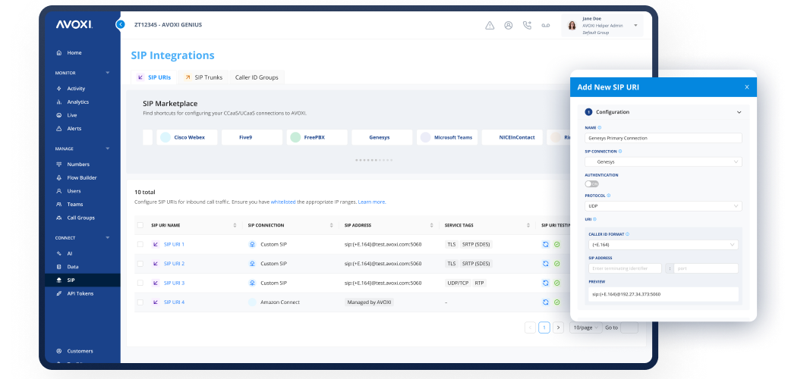788x379 pixels.
Task: Check the box for SIP URI 2 row
Action: [x=140, y=264]
